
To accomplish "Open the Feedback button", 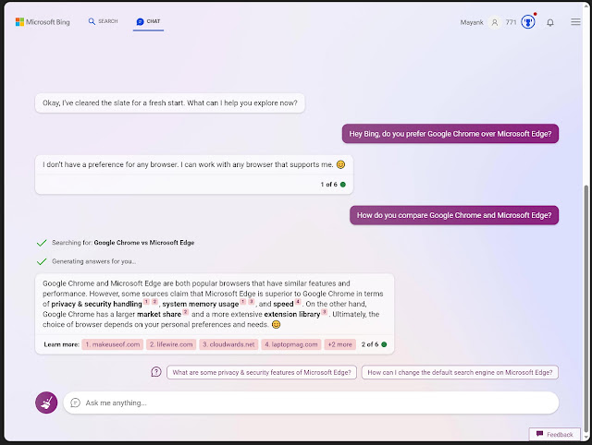I will point(555,434).
